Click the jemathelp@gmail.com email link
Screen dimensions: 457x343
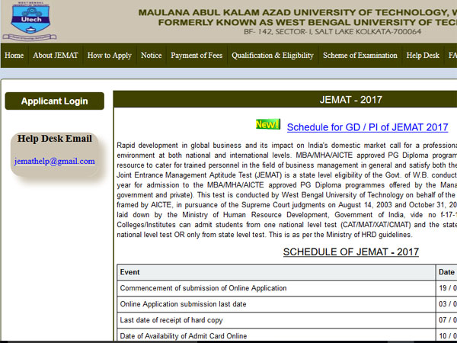tap(55, 162)
